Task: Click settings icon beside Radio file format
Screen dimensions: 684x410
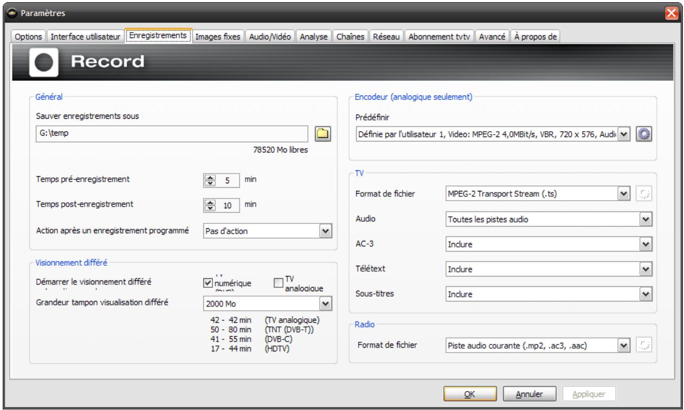Action: click(643, 344)
